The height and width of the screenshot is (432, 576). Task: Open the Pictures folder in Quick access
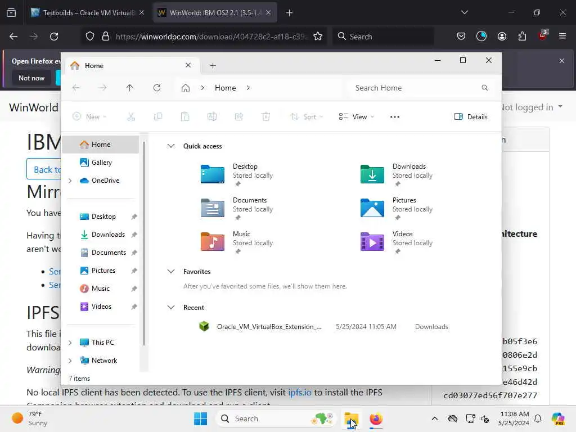pyautogui.click(x=397, y=208)
